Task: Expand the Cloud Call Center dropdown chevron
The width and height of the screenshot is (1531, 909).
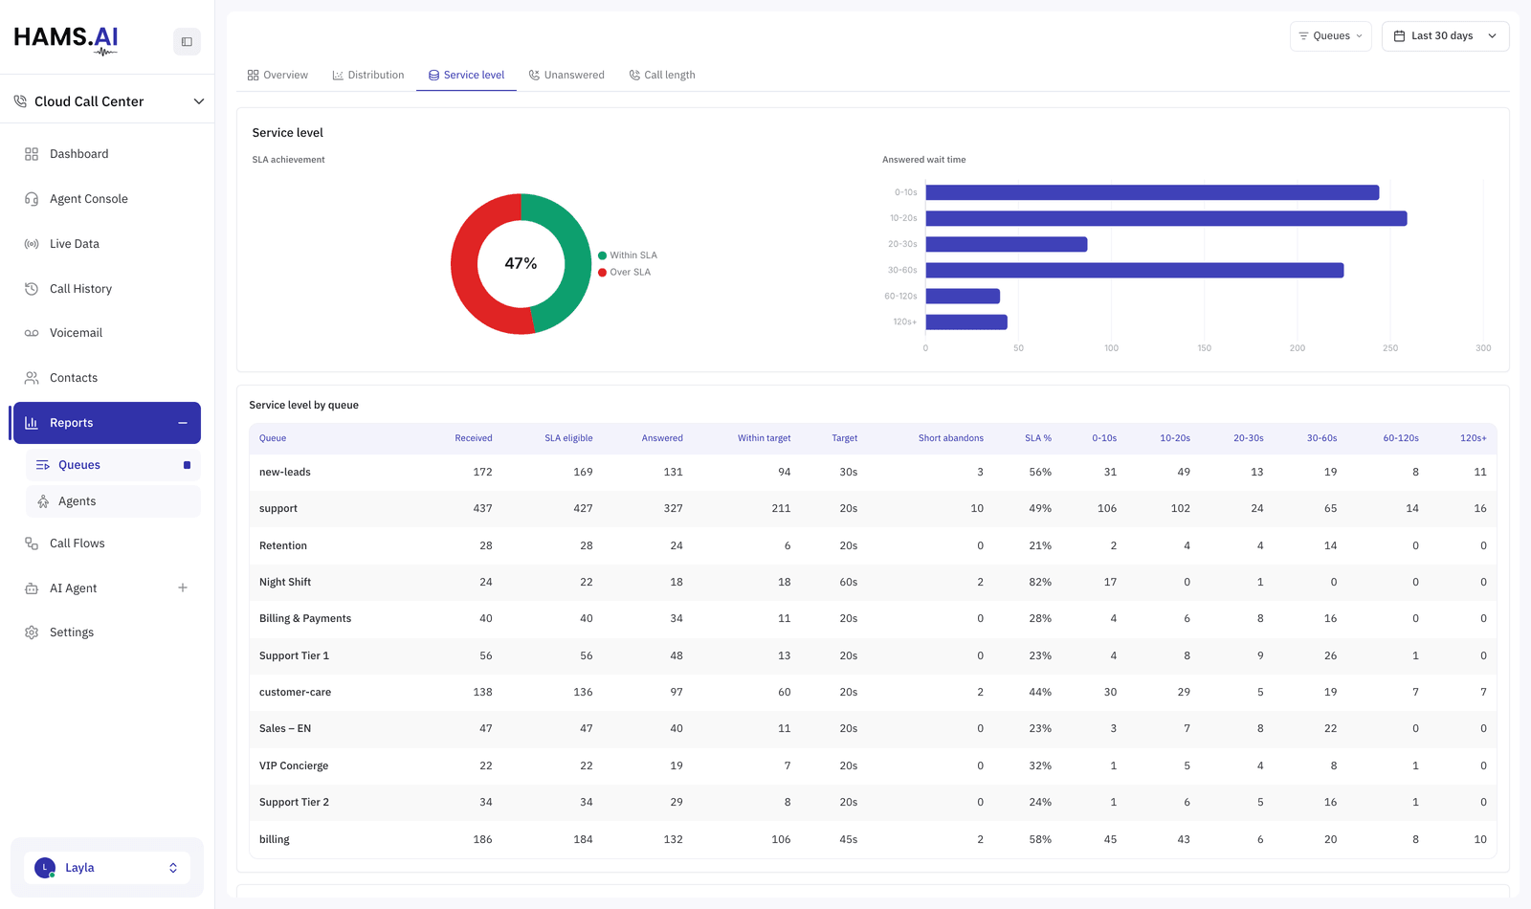Action: tap(199, 101)
